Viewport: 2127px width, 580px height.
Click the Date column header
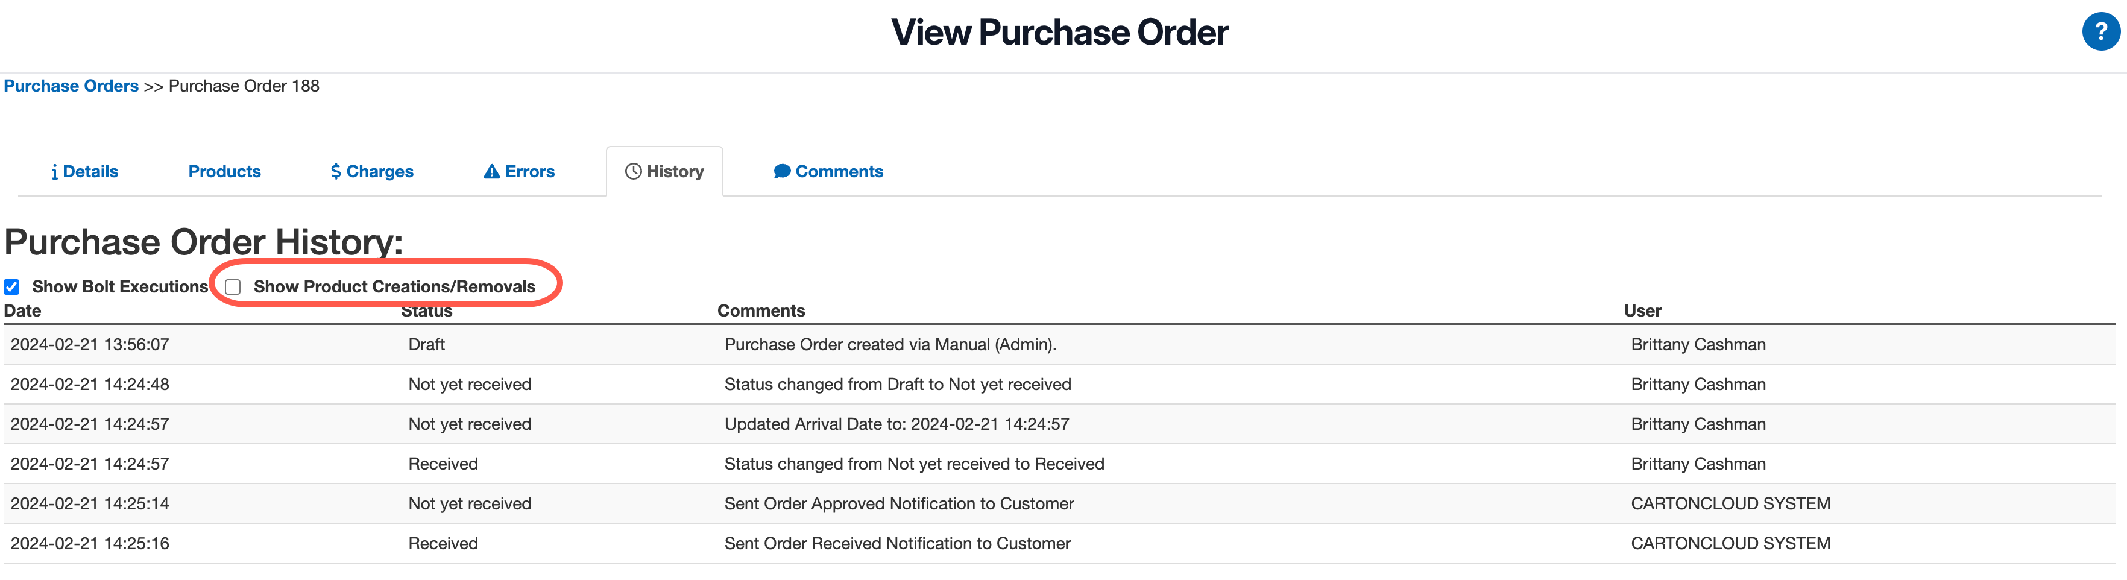(22, 310)
